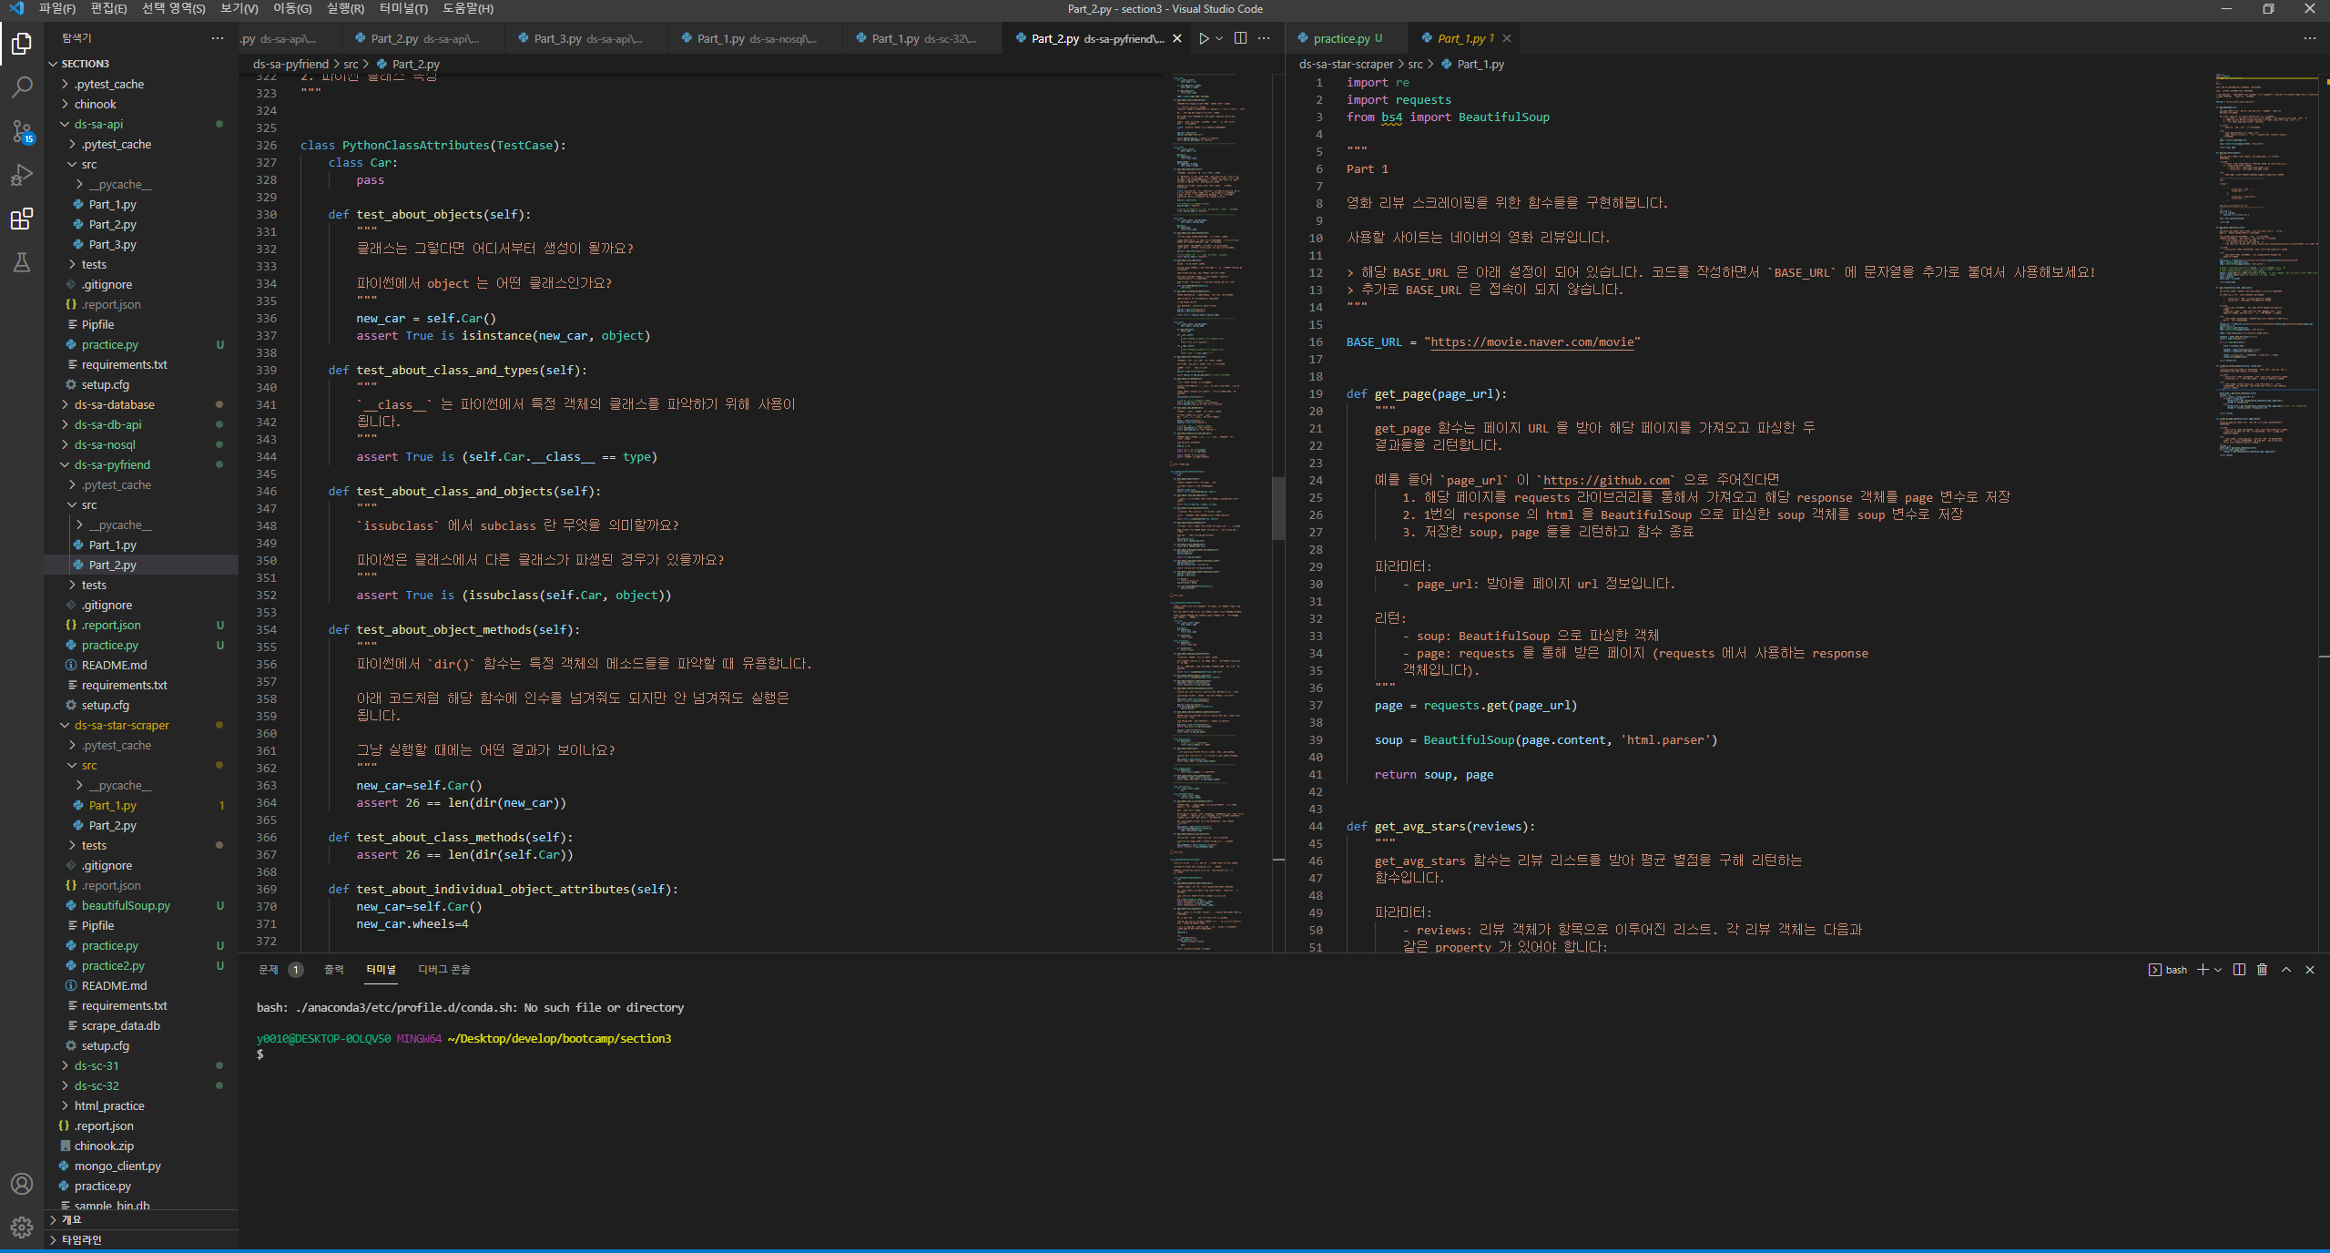Click the Accounts icon in activity bar
The image size is (2330, 1253).
coord(22,1184)
